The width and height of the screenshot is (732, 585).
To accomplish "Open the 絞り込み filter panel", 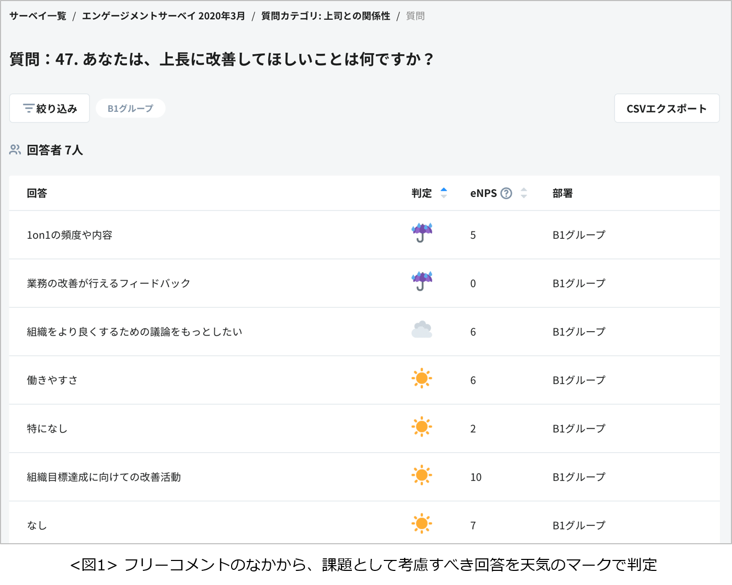I will pyautogui.click(x=49, y=108).
